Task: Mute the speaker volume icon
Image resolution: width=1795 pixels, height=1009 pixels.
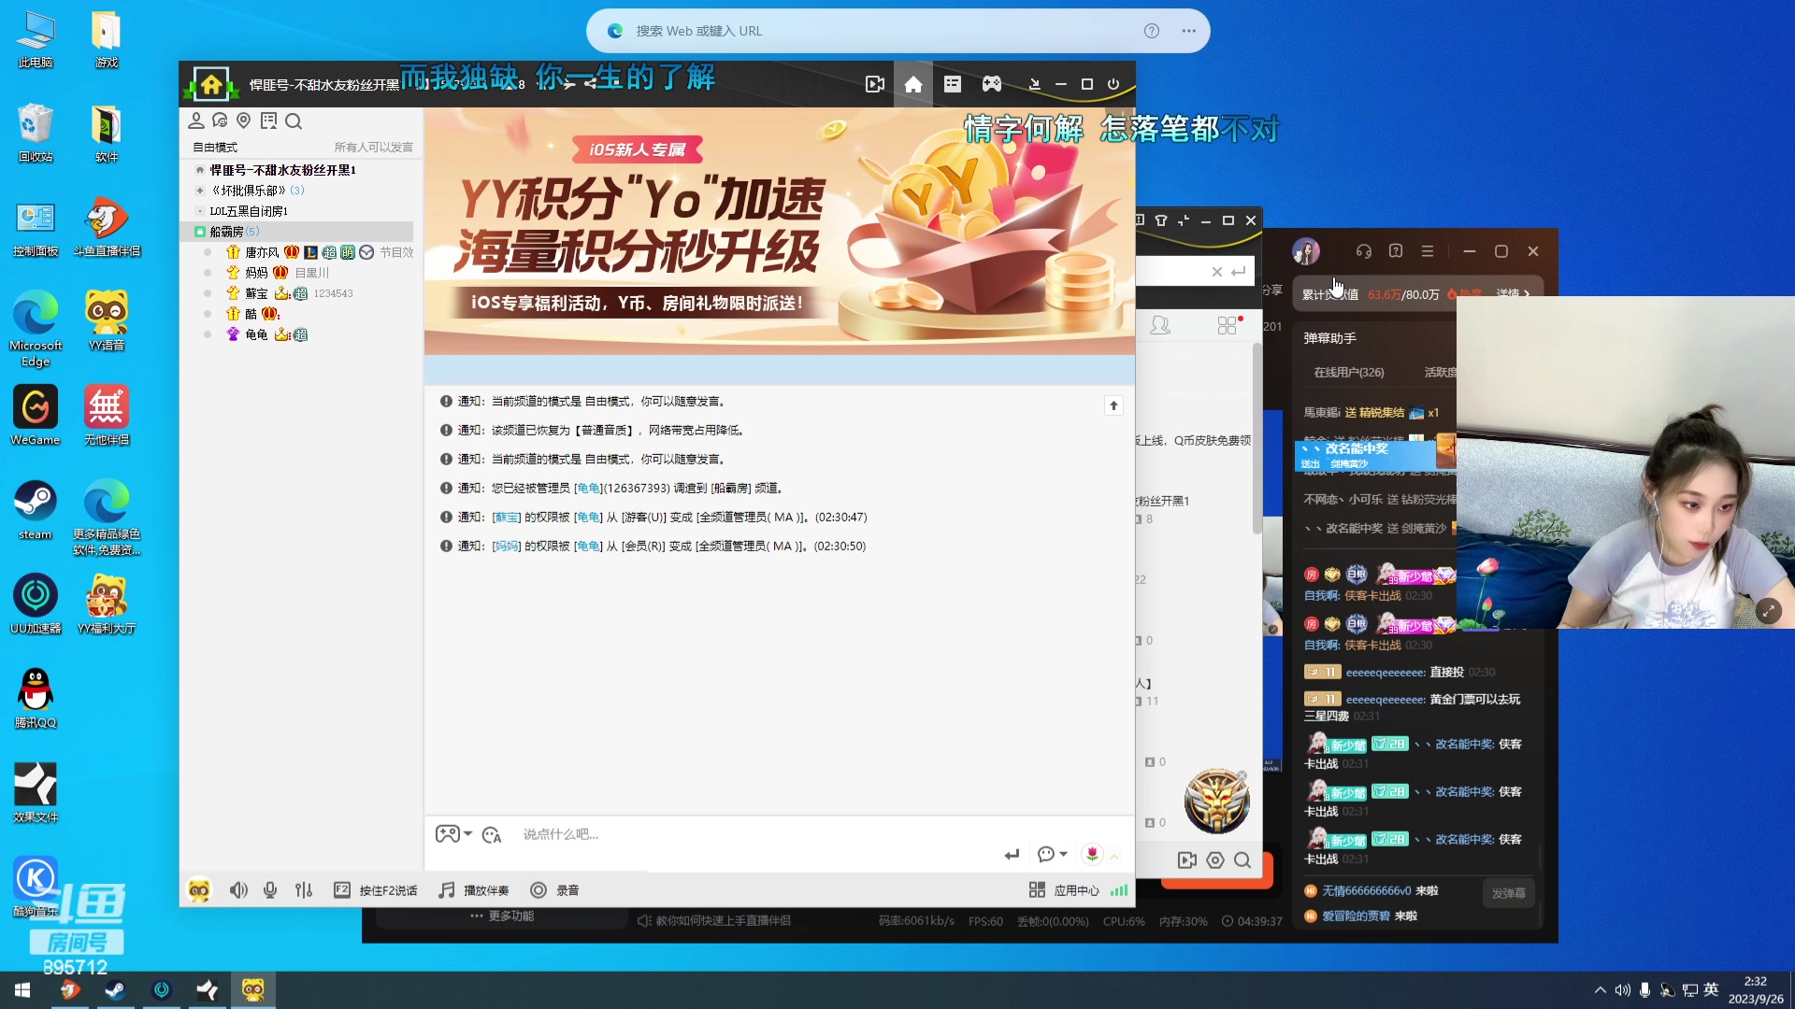Action: pos(238,889)
